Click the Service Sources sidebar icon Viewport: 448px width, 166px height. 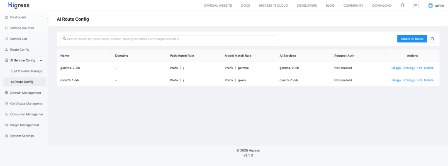pyautogui.click(x=7, y=28)
